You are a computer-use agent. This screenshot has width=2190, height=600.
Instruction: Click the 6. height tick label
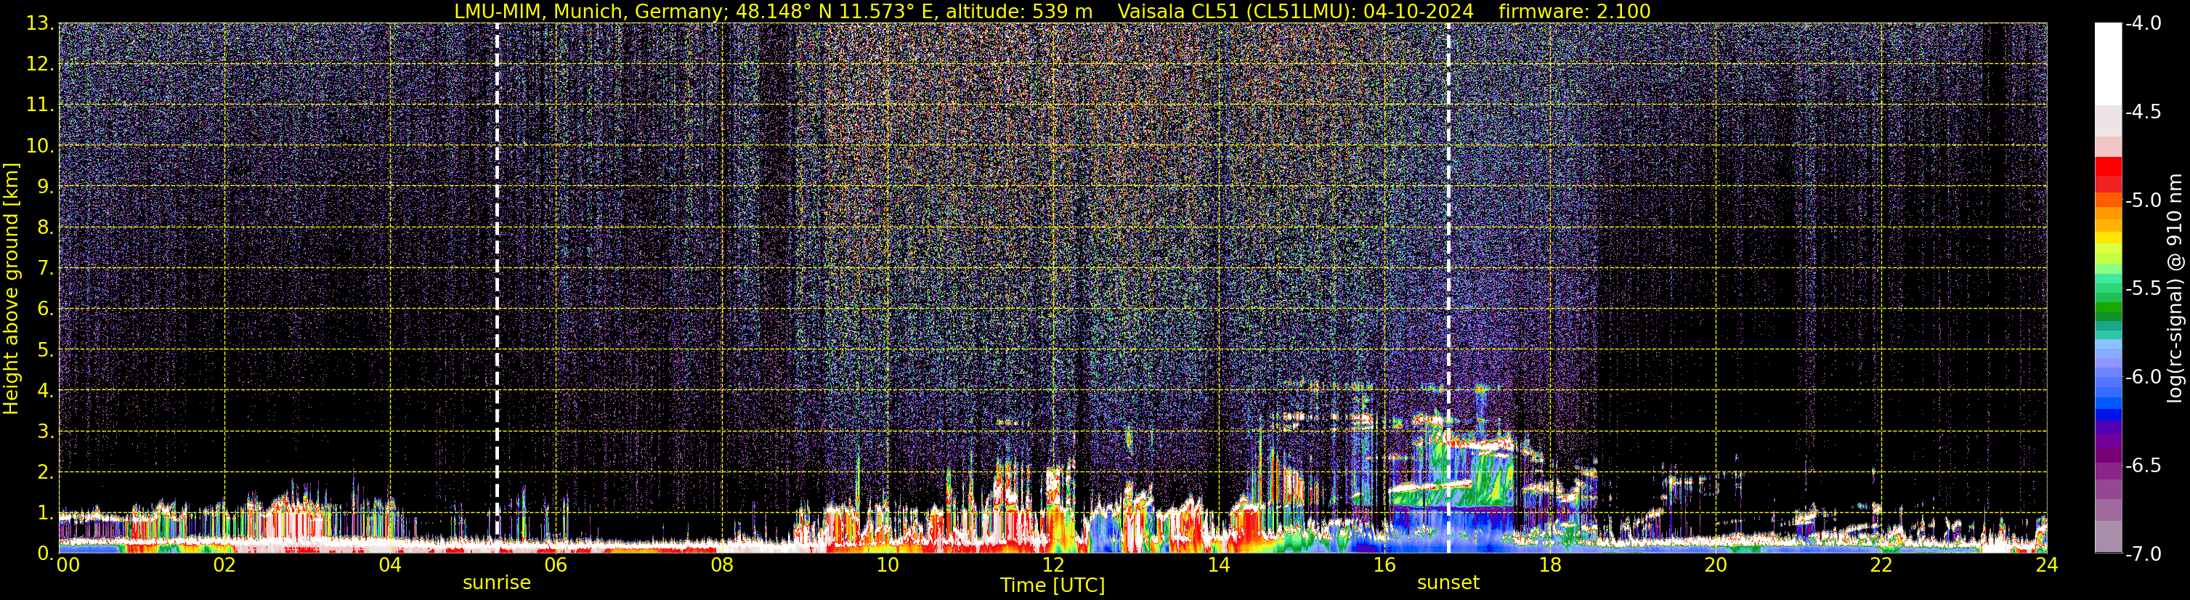45,309
